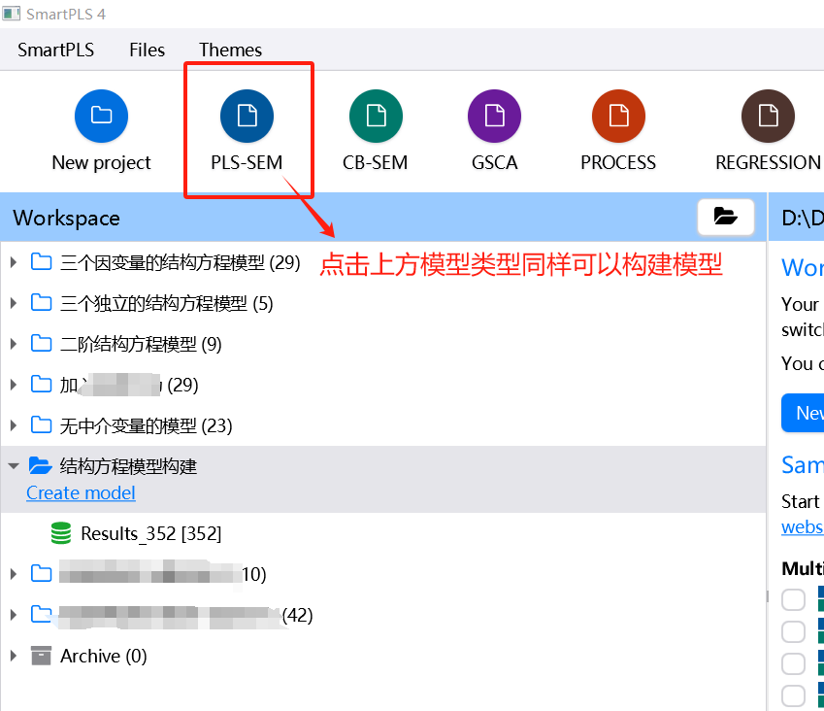824x711 pixels.
Task: Click folder icon of 二阶结构方程模型
Action: coord(41,344)
